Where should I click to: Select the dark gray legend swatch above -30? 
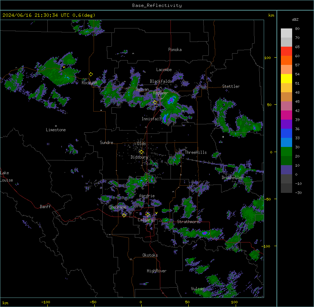click(286, 188)
